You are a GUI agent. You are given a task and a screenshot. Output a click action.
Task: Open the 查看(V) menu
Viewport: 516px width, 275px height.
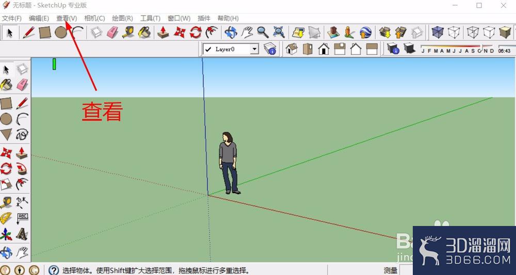coord(67,19)
